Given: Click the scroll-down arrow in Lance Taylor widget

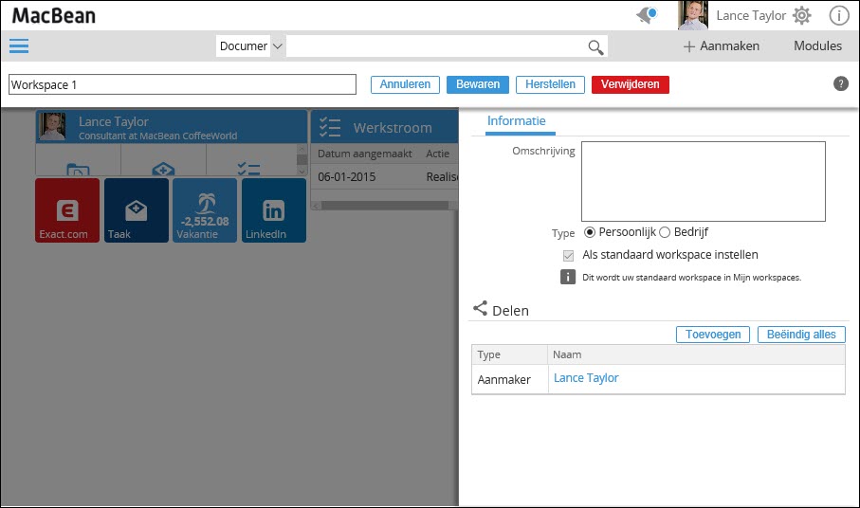Looking at the screenshot, I should click(302, 172).
